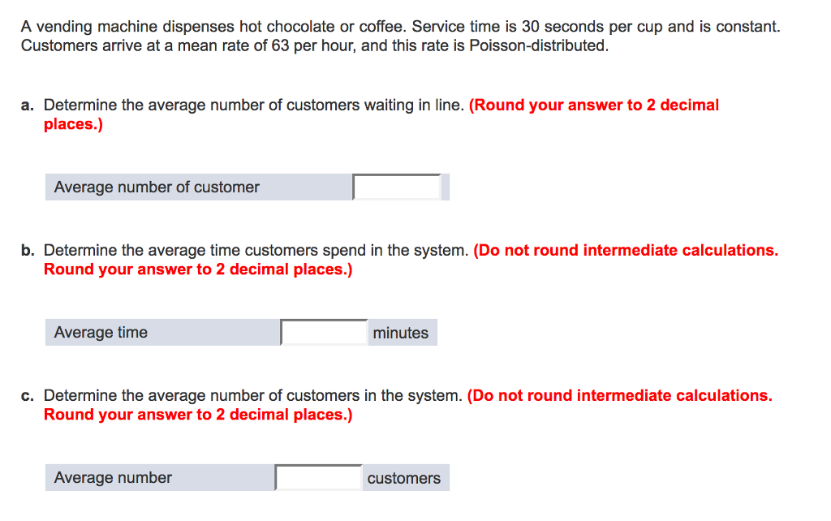Click the part b question about average time
The height and width of the screenshot is (521, 831).
[x=256, y=251]
